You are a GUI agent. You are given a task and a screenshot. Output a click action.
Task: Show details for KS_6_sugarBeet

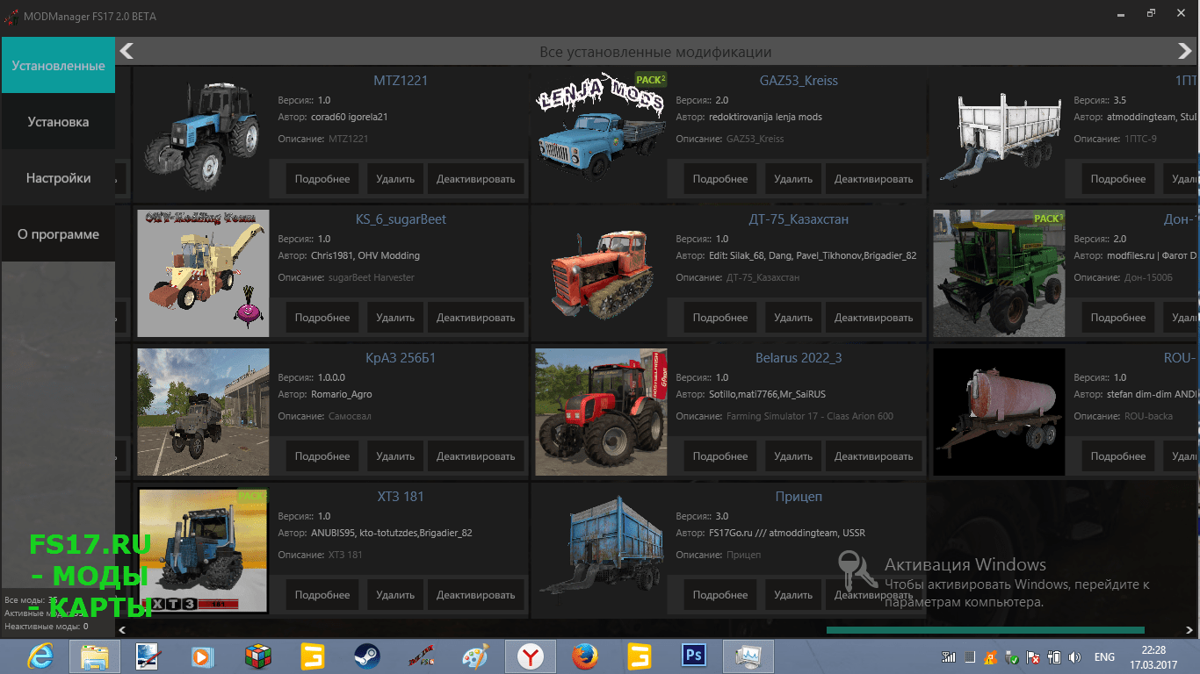point(322,318)
